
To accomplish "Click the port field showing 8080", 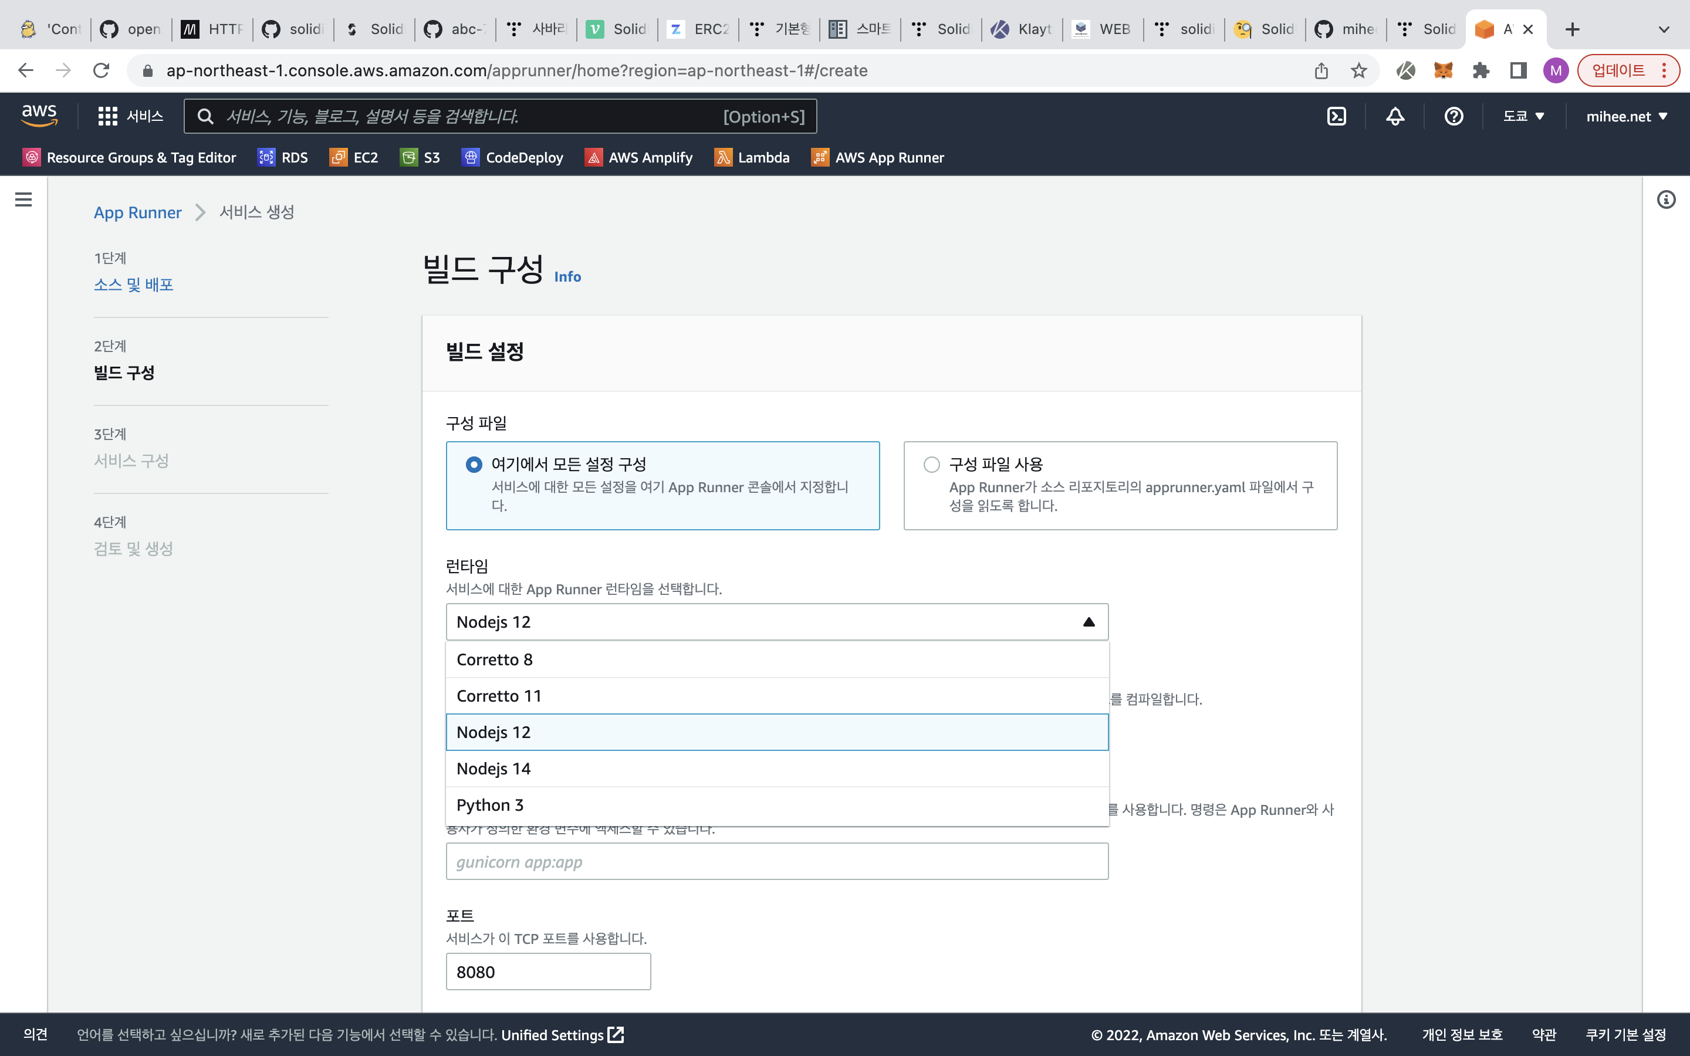I will click(x=548, y=972).
